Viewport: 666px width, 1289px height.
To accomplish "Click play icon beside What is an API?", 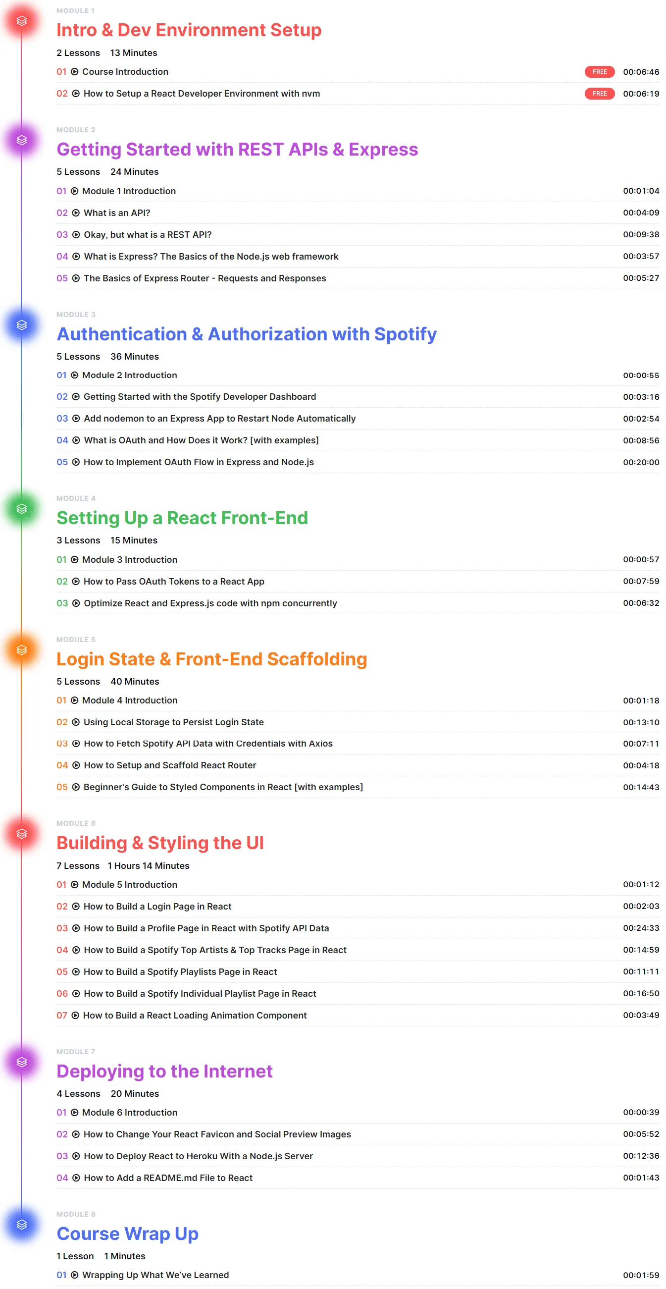I will [76, 213].
